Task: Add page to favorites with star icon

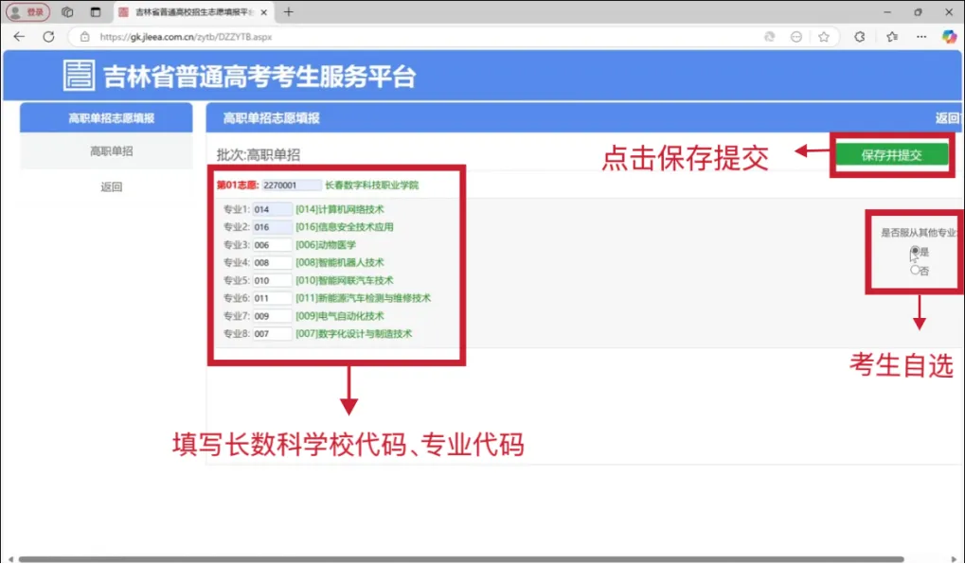Action: [x=824, y=37]
